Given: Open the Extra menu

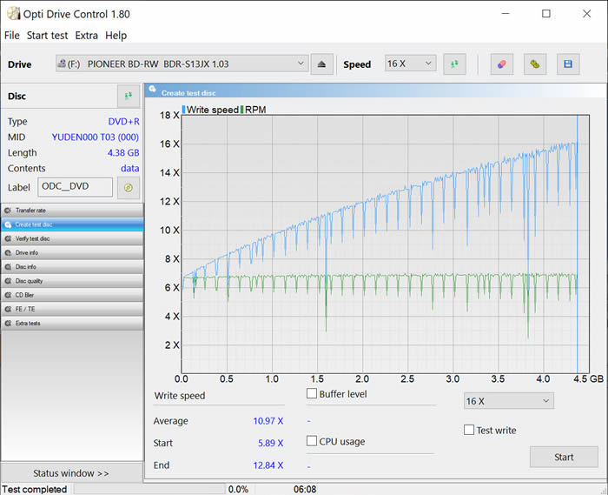Looking at the screenshot, I should point(87,36).
